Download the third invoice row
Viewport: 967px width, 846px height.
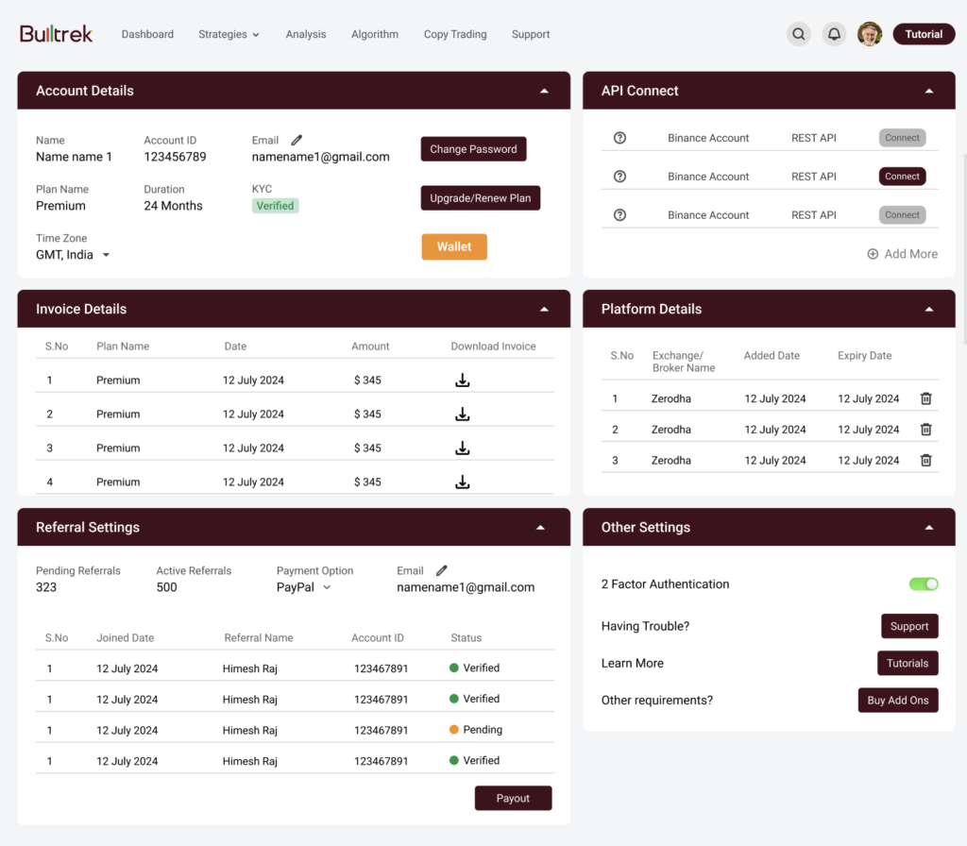click(462, 448)
